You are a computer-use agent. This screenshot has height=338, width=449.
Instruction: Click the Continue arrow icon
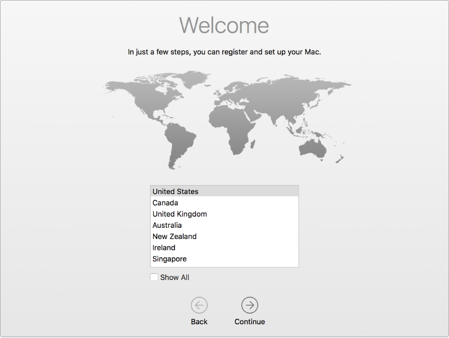(x=249, y=305)
